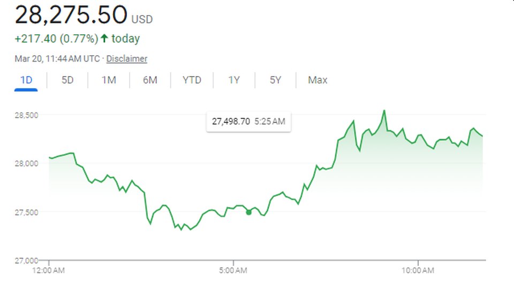The width and height of the screenshot is (514, 281).
Task: Click the USD currency label
Action: tap(142, 19)
